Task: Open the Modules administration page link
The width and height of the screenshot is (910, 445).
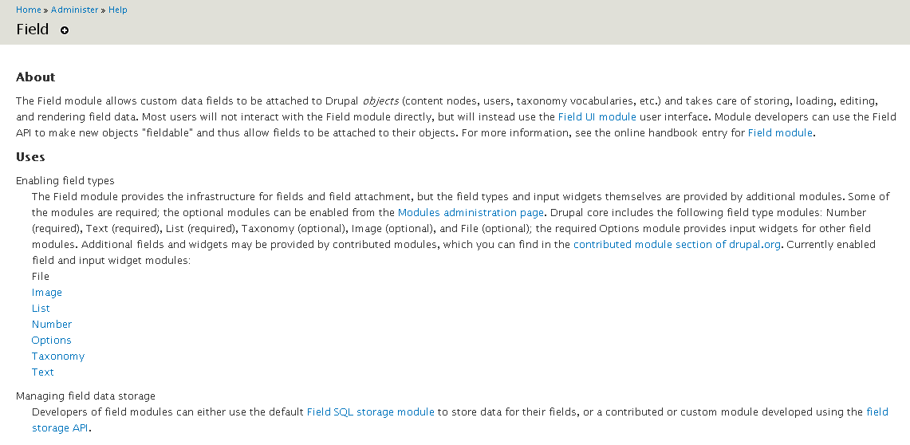Action: [x=471, y=213]
